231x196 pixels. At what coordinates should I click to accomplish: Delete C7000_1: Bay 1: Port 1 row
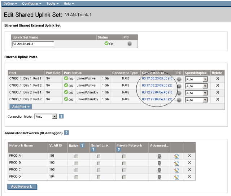tap(217, 79)
